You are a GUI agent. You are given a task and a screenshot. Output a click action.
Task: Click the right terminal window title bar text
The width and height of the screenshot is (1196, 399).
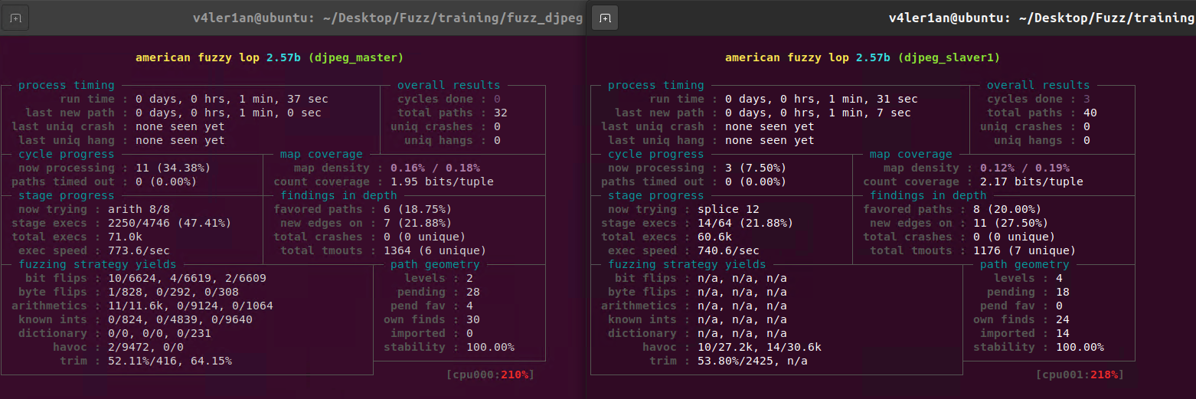point(1041,18)
